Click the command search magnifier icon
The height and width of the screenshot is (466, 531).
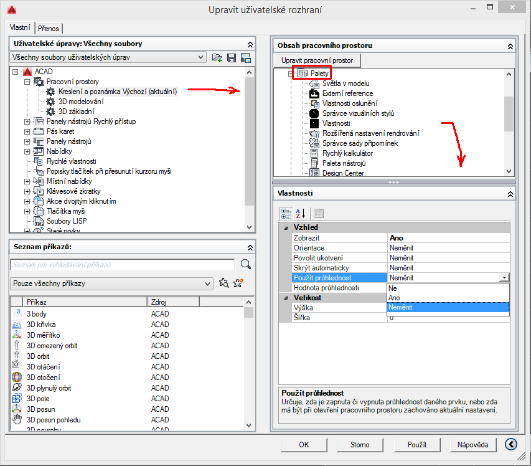pyautogui.click(x=245, y=265)
